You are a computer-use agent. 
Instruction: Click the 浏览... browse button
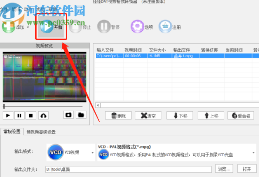(224, 169)
